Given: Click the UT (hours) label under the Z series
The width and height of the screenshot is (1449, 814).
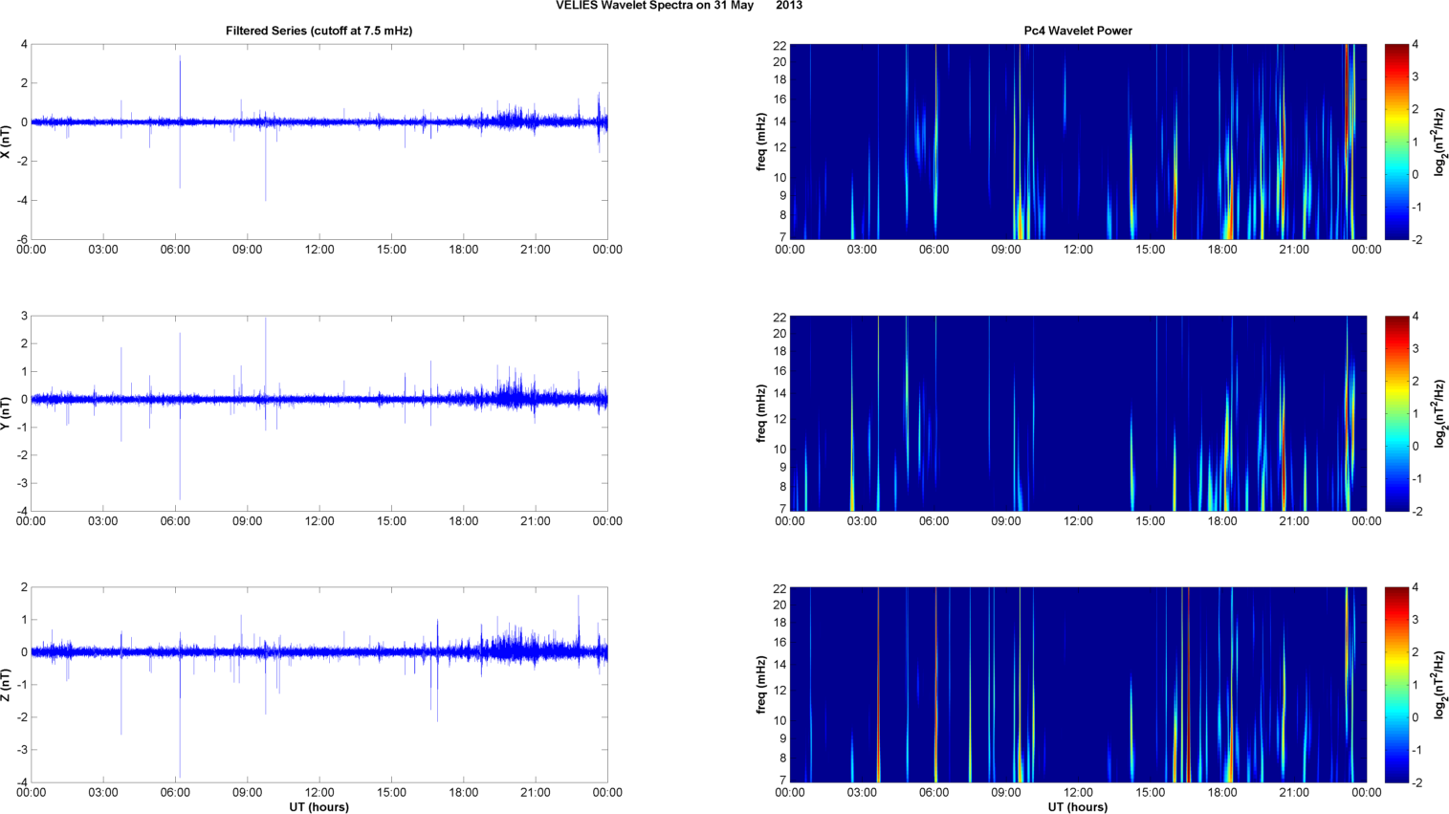Looking at the screenshot, I should click(318, 807).
